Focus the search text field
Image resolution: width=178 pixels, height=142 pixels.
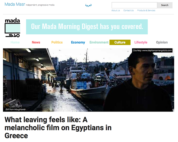point(134,5)
